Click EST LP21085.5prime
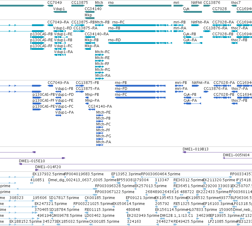Screen dimensions: 252x226 click(x=223, y=222)
